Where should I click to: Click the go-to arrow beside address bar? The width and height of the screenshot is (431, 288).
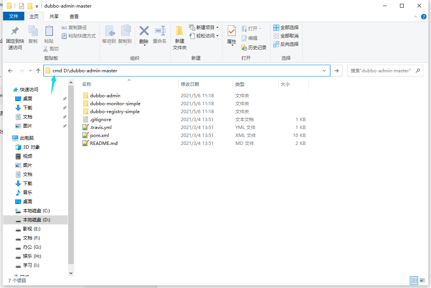336,71
